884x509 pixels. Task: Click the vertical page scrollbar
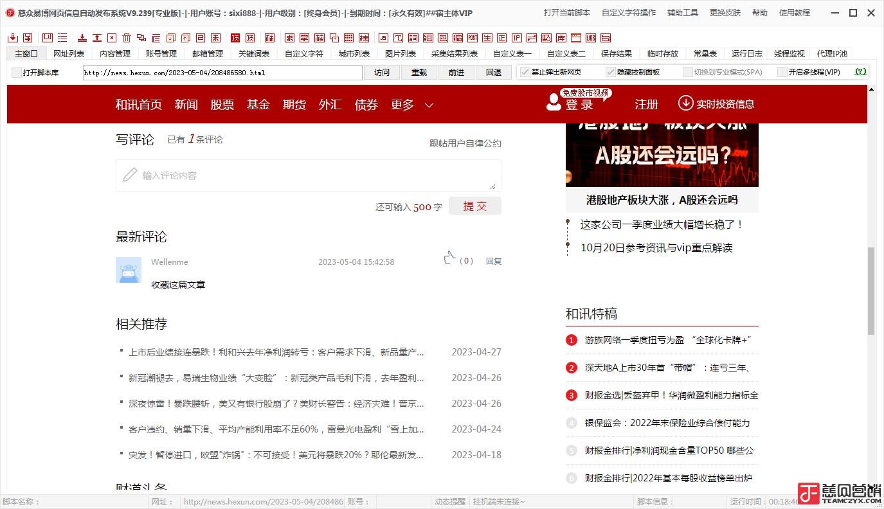(x=871, y=290)
